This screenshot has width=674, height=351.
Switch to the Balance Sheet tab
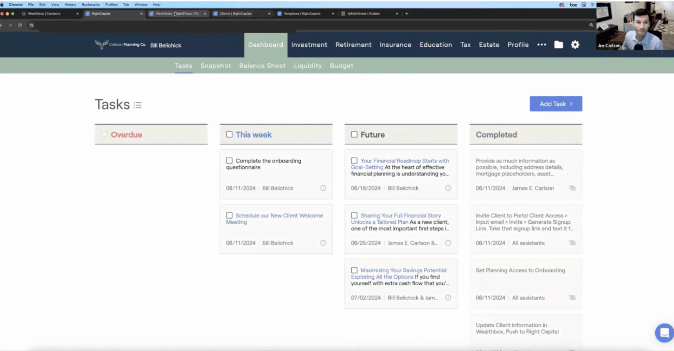262,66
